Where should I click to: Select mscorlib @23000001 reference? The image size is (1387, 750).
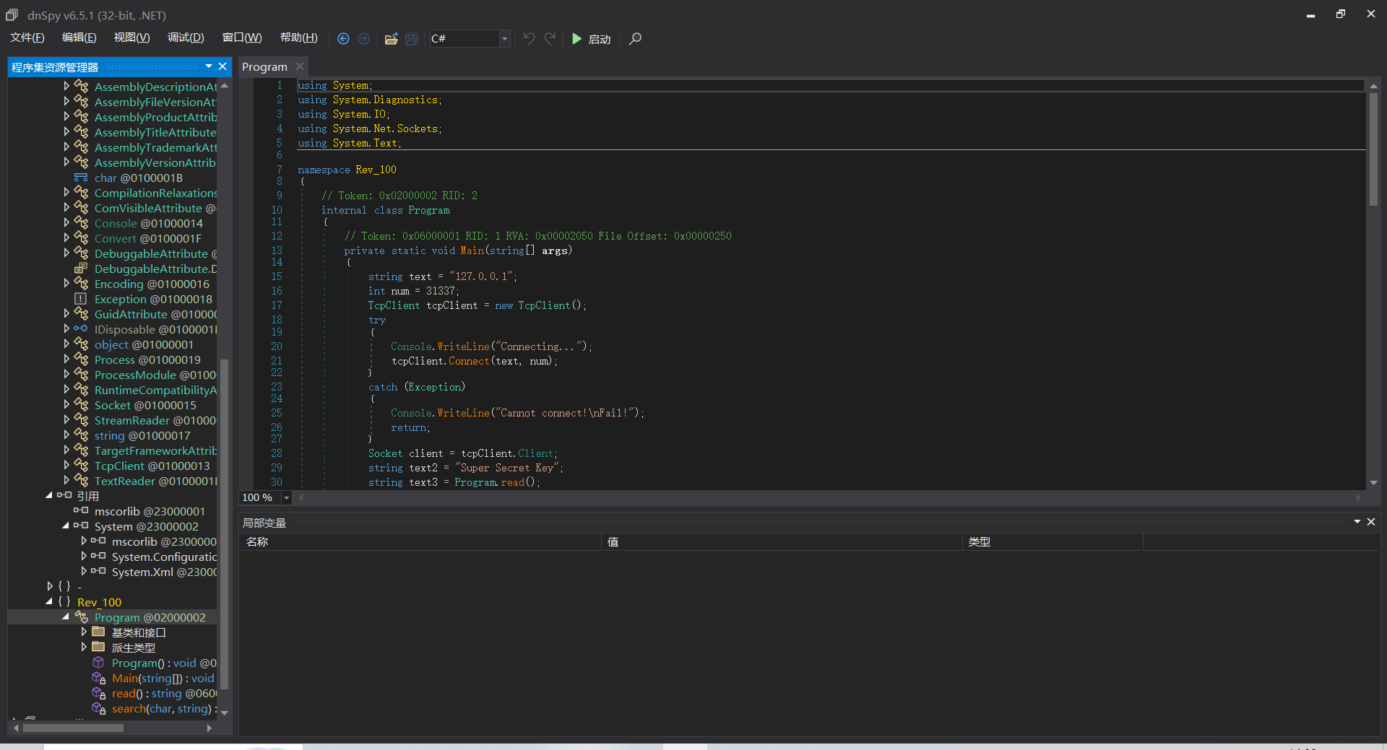pos(150,511)
